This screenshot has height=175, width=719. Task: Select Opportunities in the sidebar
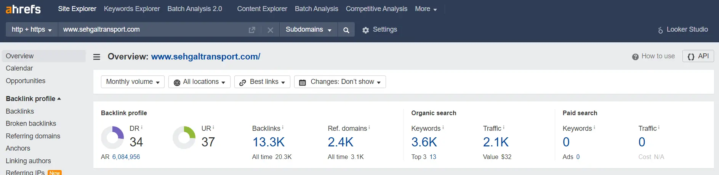(26, 81)
